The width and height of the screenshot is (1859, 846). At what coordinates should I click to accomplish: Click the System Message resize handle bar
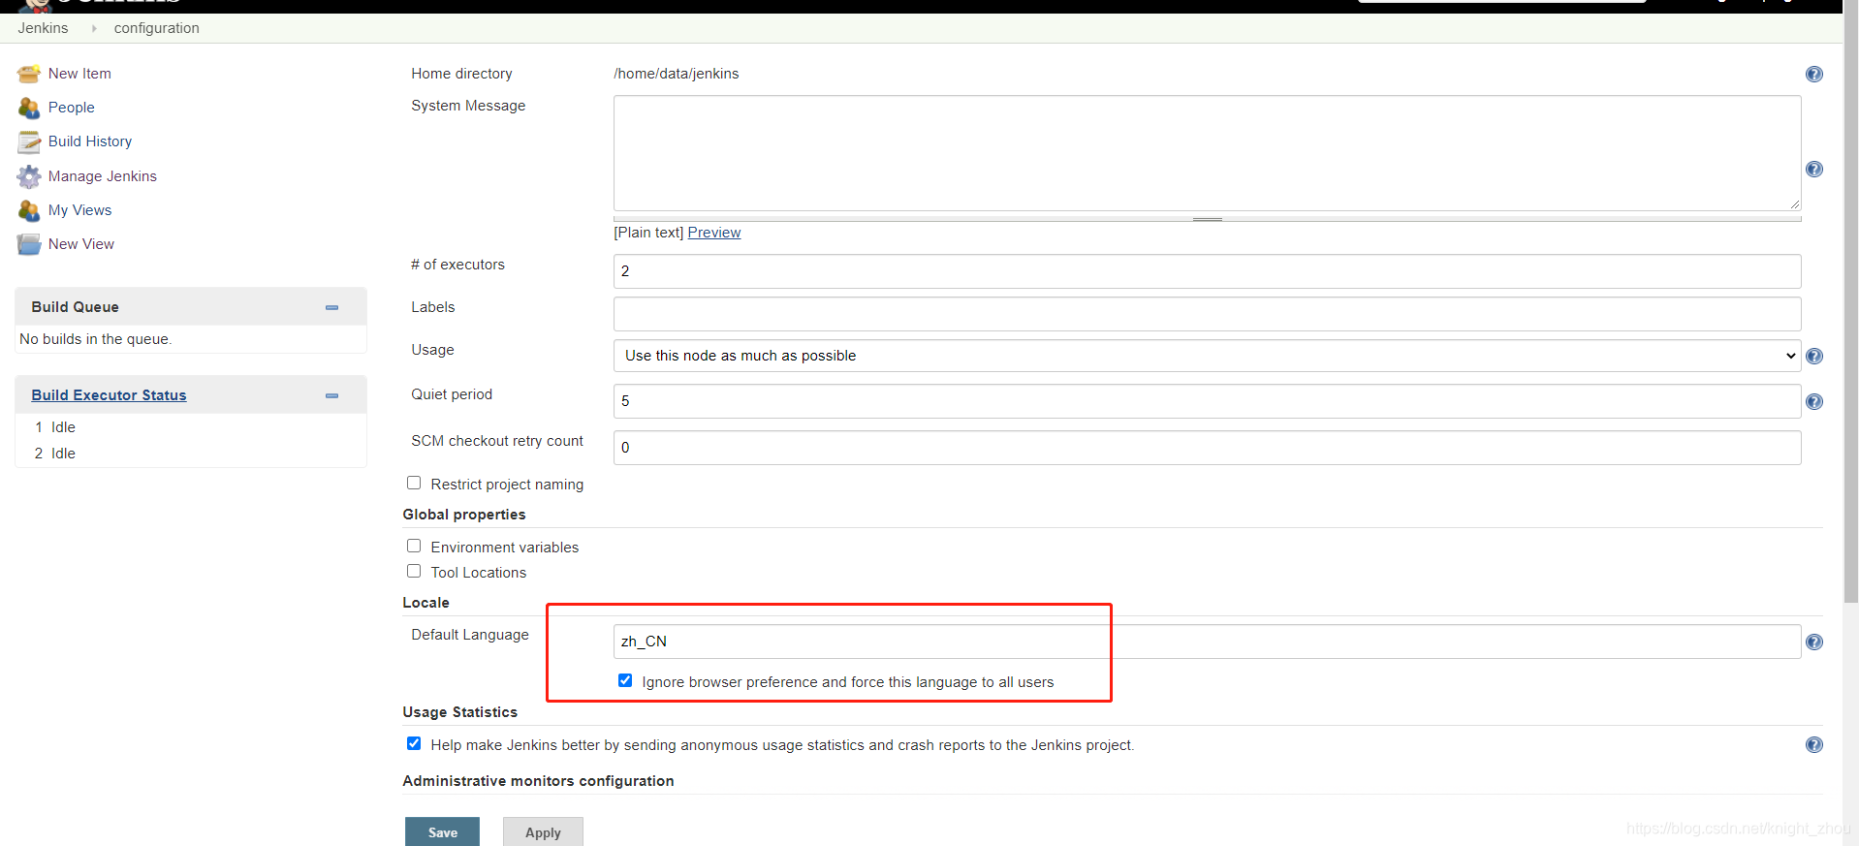click(1207, 219)
